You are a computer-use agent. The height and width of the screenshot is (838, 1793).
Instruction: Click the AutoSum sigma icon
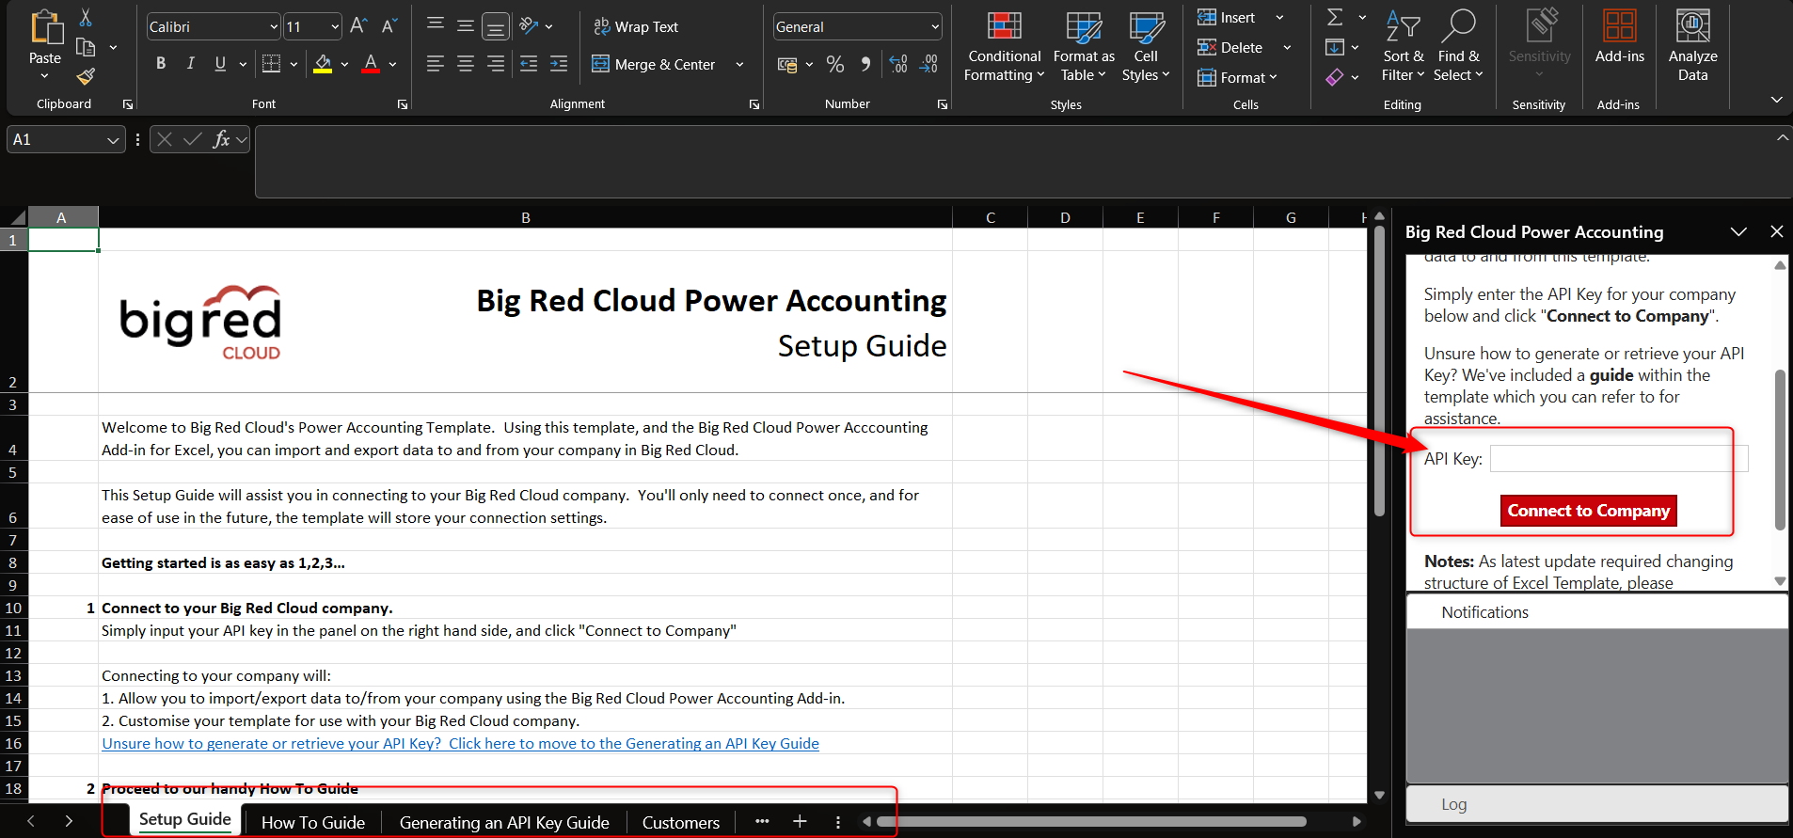(x=1335, y=17)
